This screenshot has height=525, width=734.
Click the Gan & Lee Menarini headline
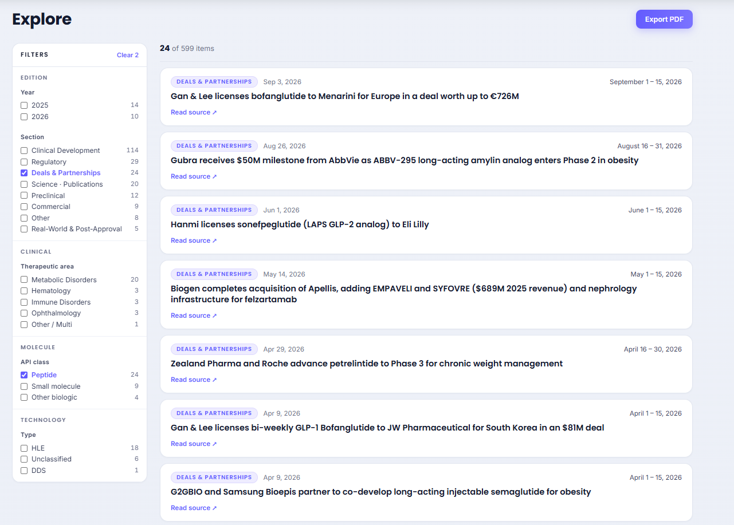345,96
